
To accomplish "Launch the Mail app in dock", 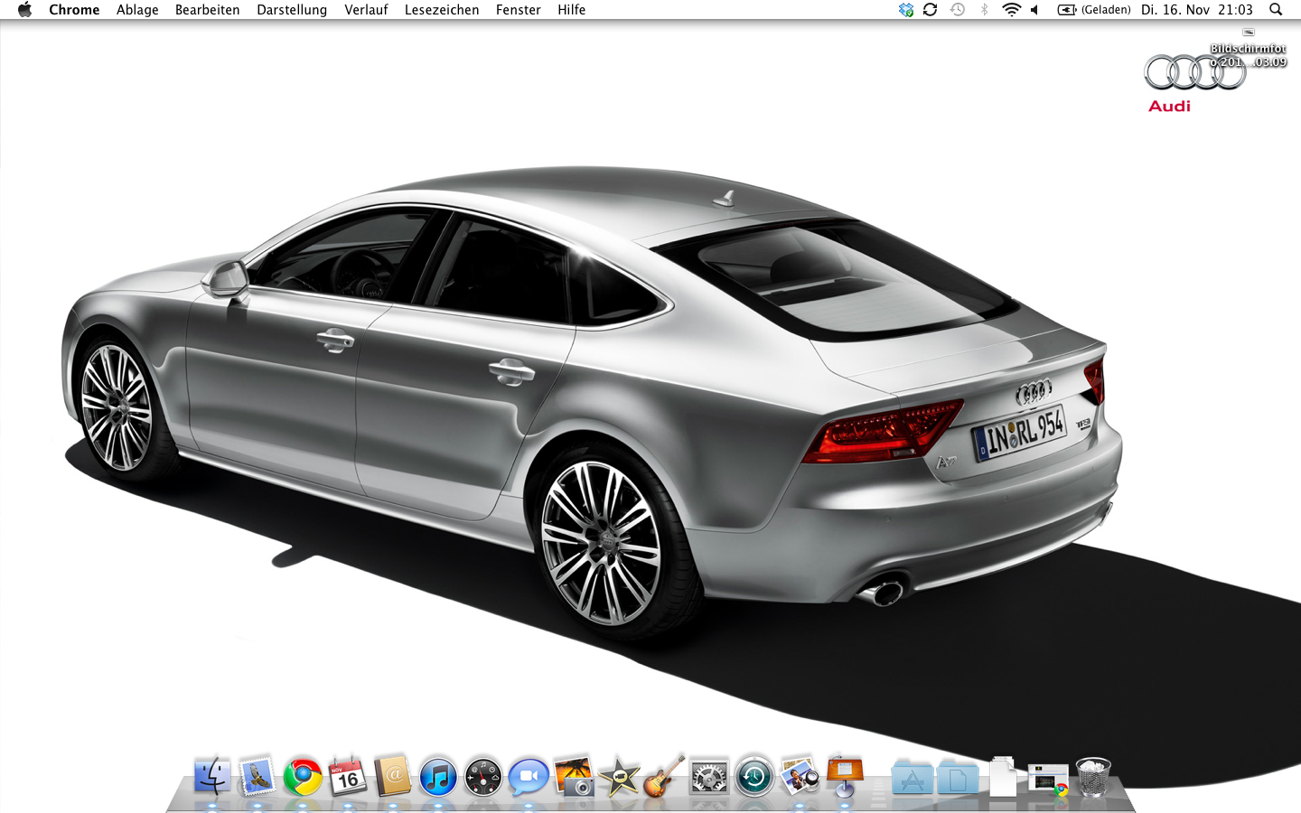I will point(257,777).
